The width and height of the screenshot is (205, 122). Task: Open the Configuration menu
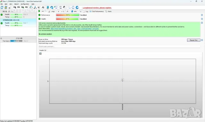(x=25, y=4)
